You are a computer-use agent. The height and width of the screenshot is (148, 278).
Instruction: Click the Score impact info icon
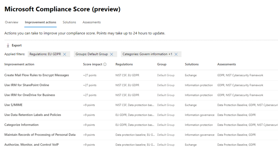click(105, 64)
